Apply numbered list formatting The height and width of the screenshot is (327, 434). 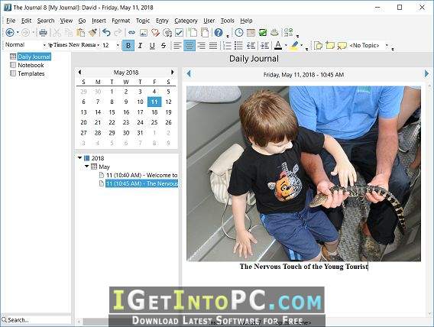click(227, 45)
